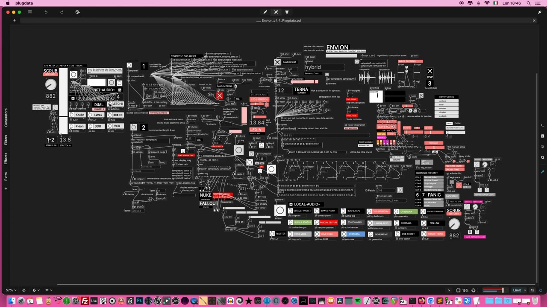Trigger the VCR bang button
The width and height of the screenshot is (547, 307).
point(109,126)
